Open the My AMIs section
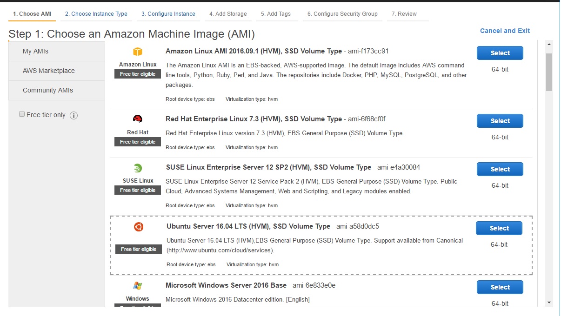 point(57,51)
